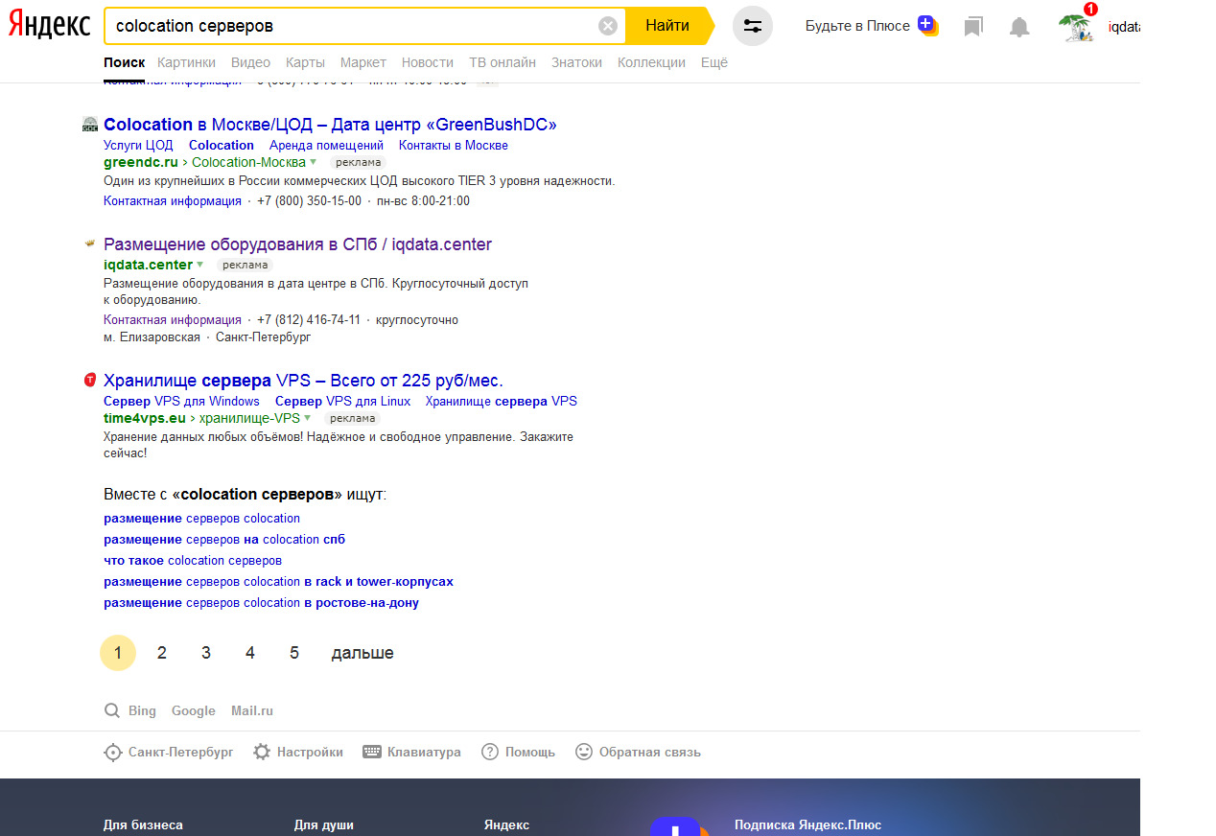Screen dimensions: 1216x836
Task: Open the user profile avatar
Action: [x=1077, y=27]
